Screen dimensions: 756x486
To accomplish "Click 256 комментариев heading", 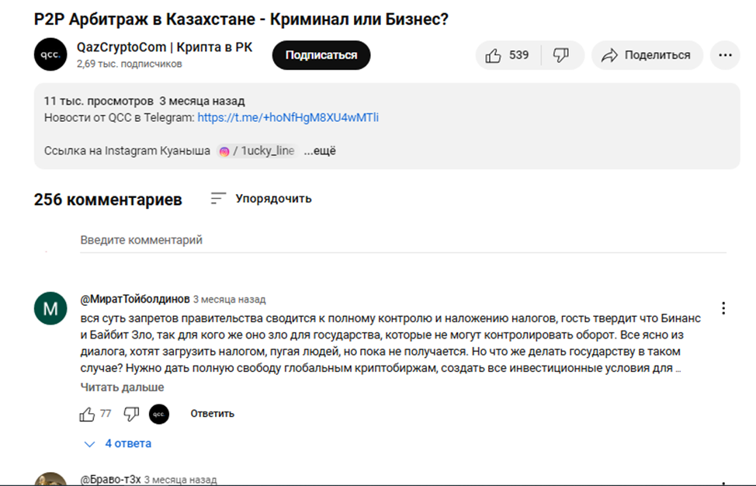I will (108, 199).
